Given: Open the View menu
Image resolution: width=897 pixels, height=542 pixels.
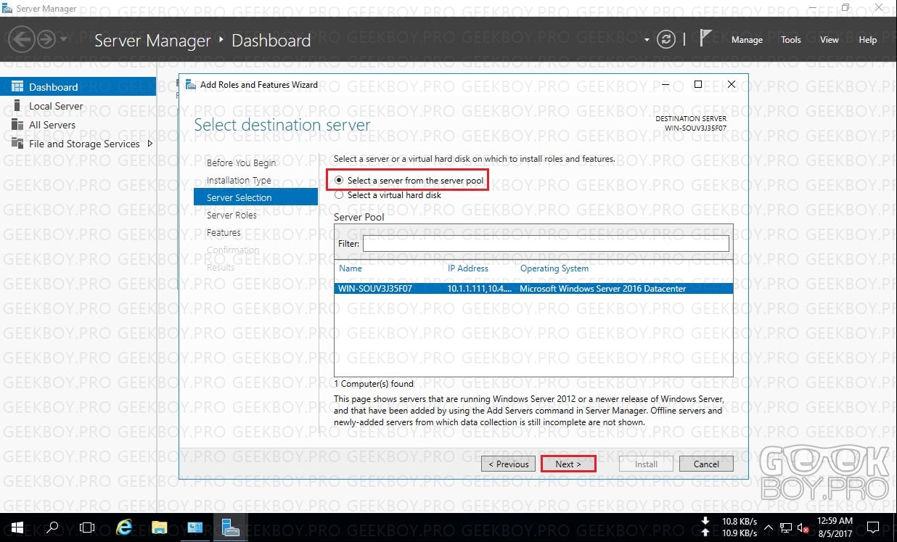Looking at the screenshot, I should (x=830, y=40).
